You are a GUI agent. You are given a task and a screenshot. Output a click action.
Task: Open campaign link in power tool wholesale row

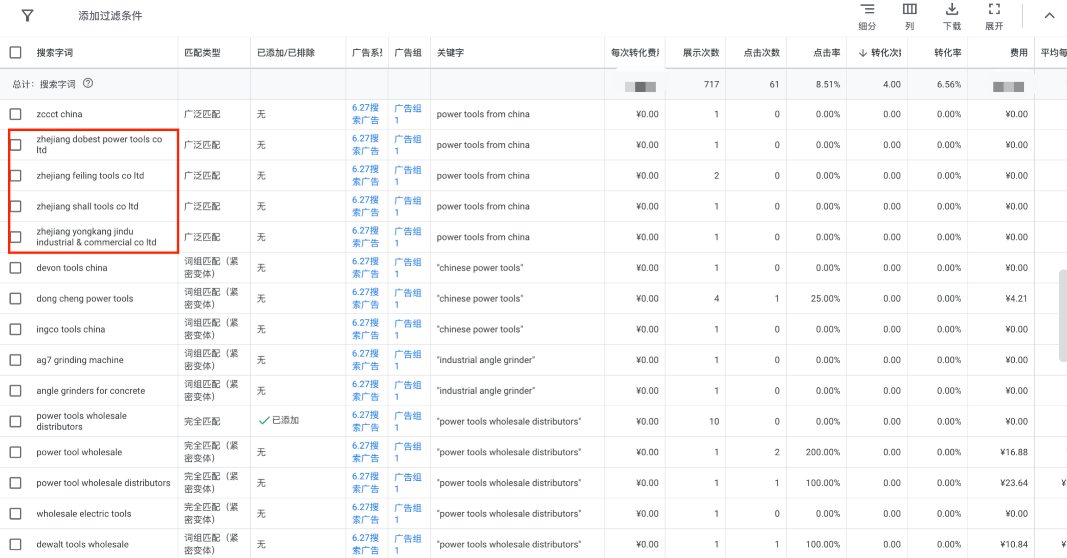365,452
